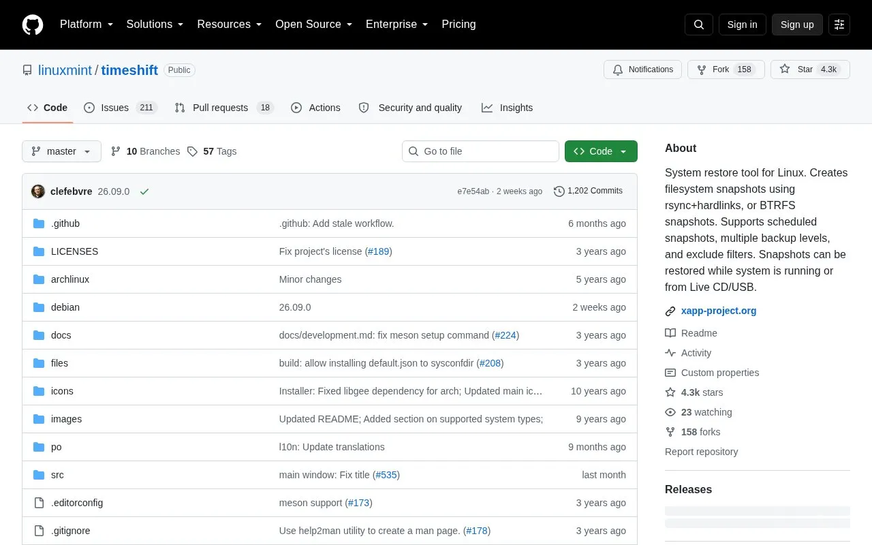Click the Go to file search field
This screenshot has width=872, height=545.
point(480,151)
